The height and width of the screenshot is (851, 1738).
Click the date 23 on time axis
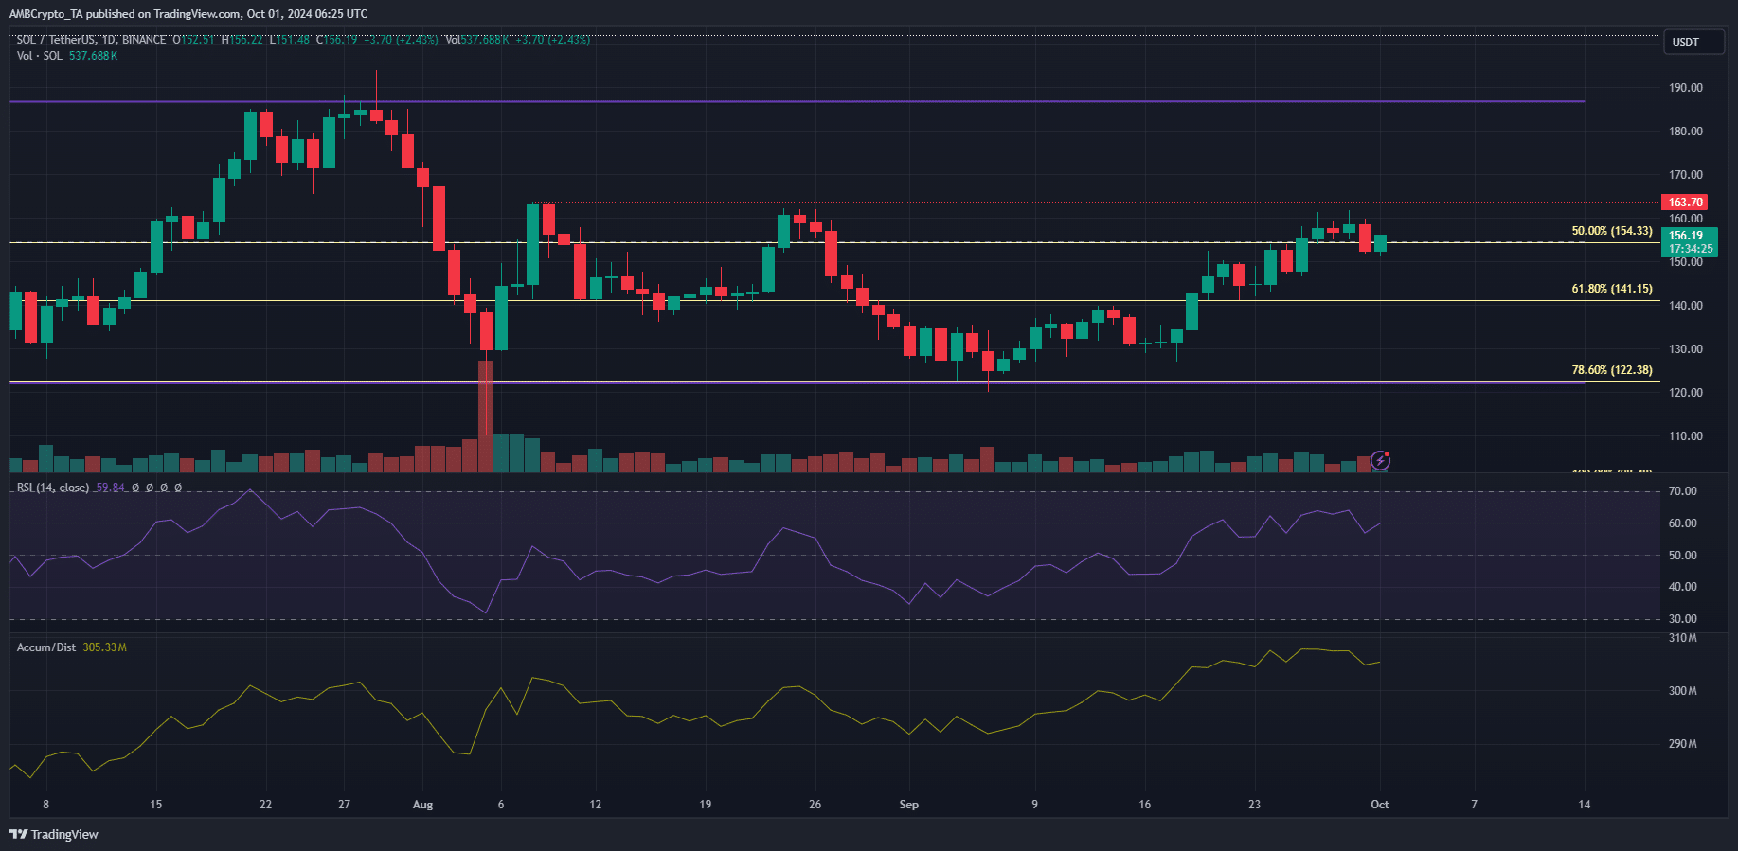pyautogui.click(x=1254, y=805)
